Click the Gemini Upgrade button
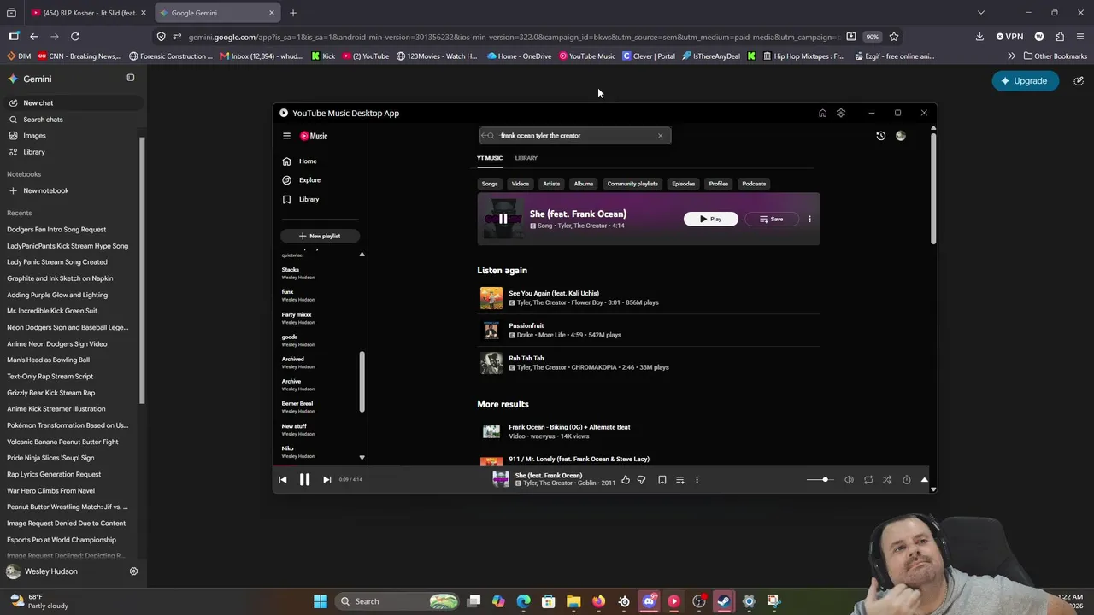Image resolution: width=1094 pixels, height=615 pixels. [1025, 81]
